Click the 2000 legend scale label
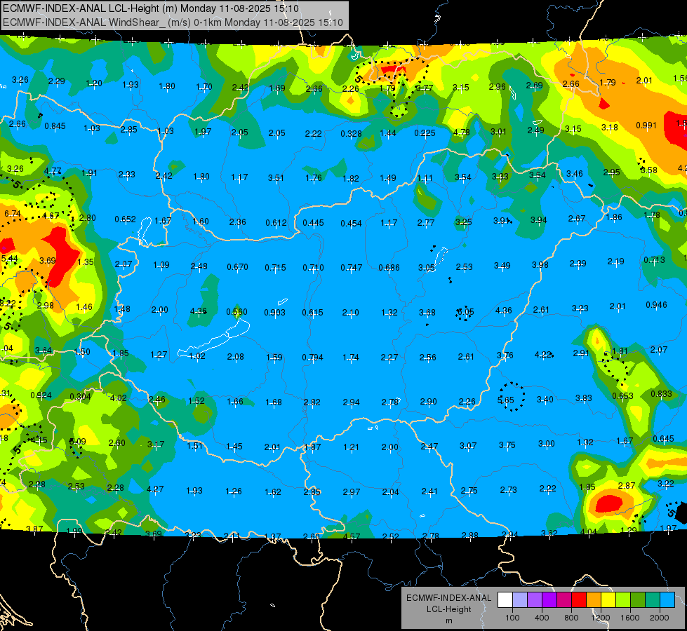 point(659,618)
